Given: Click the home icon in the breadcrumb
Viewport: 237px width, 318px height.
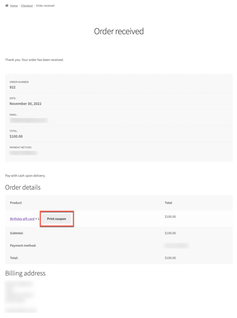Looking at the screenshot, I should 7,6.
